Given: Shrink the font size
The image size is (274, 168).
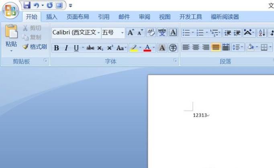Looking at the screenshot, I should (140, 32).
